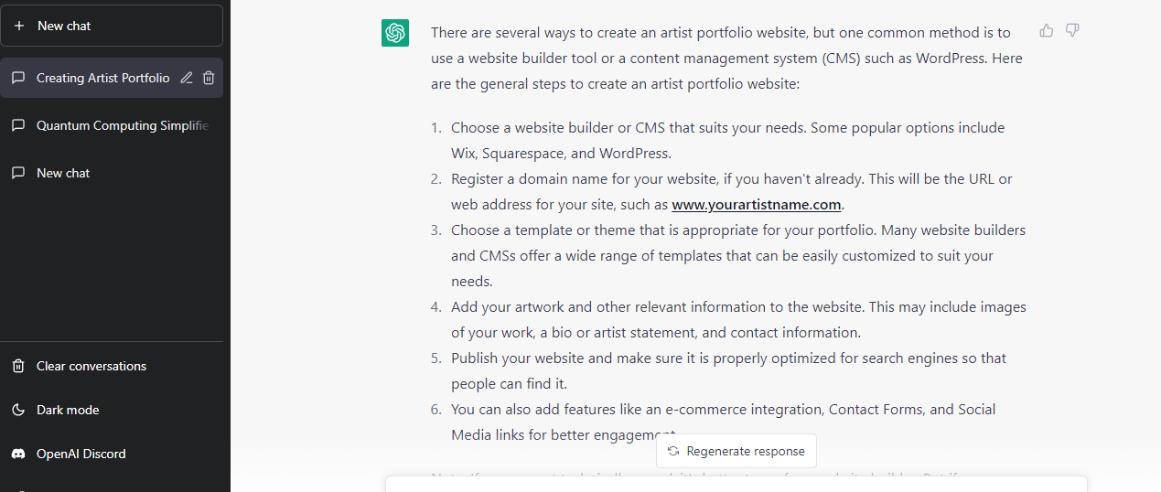Viewport: 1161px width, 492px height.
Task: Click the chat bubble icon for Quantum Computing Simplified
Action: (x=18, y=125)
